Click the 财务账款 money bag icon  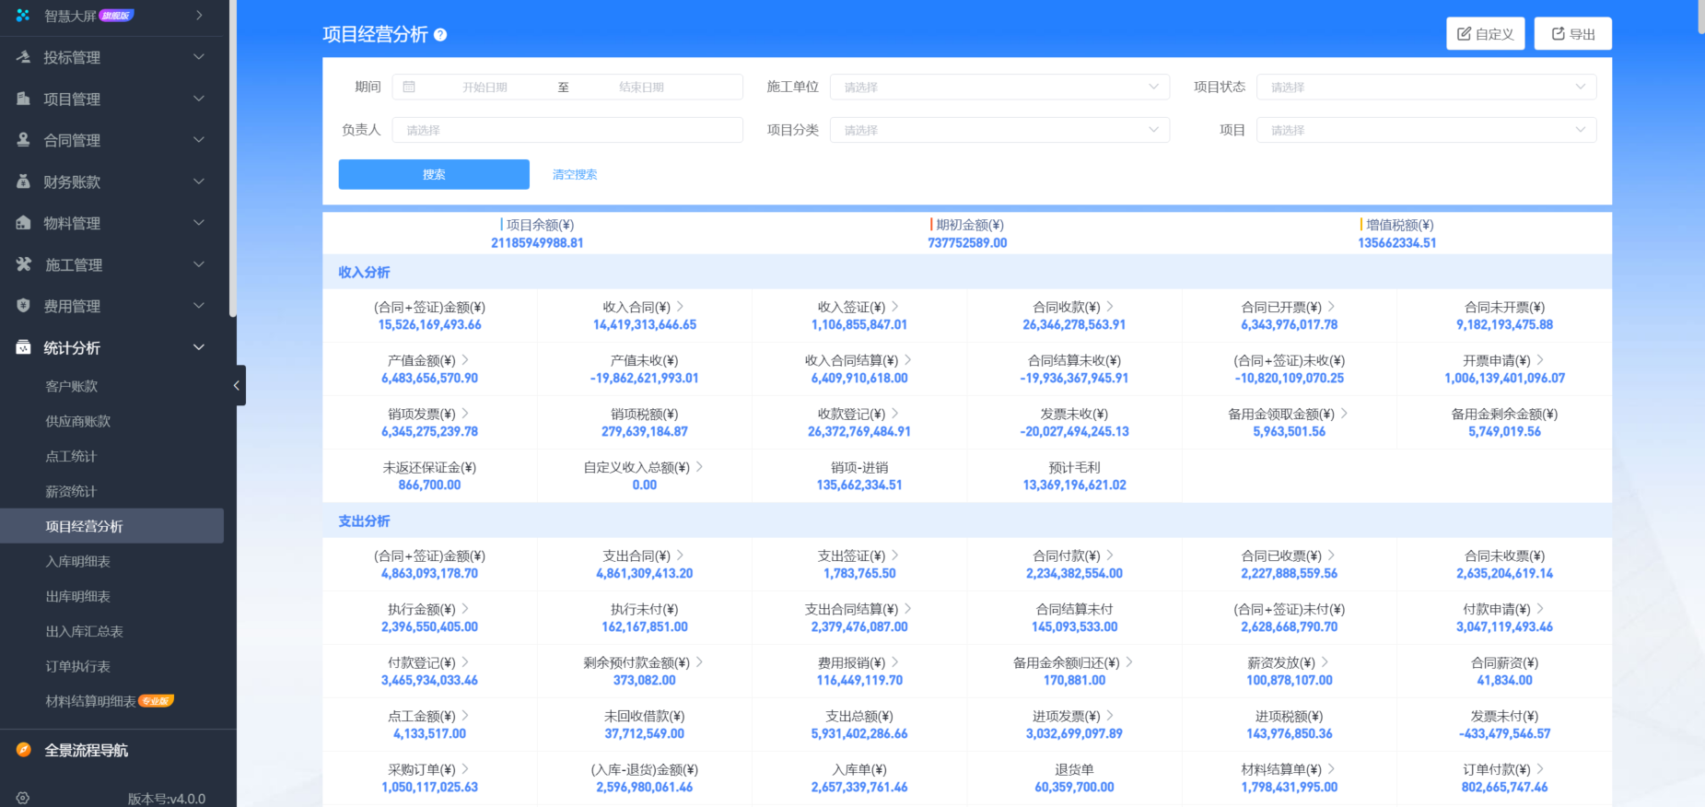(x=24, y=181)
